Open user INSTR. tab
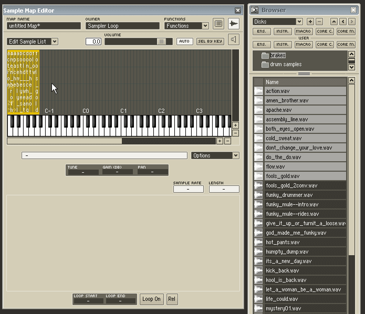 pyautogui.click(x=283, y=44)
